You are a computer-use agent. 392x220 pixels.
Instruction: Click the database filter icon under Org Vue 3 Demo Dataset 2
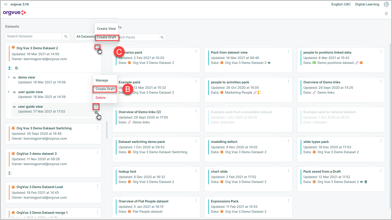16,68
